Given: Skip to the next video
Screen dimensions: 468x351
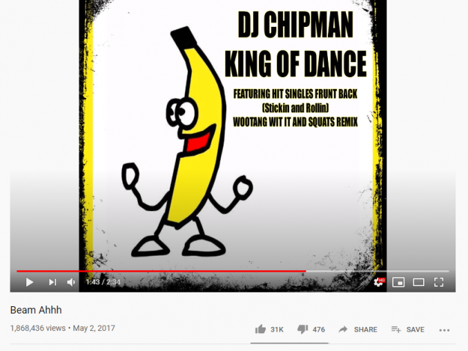Looking at the screenshot, I should pyautogui.click(x=52, y=282).
